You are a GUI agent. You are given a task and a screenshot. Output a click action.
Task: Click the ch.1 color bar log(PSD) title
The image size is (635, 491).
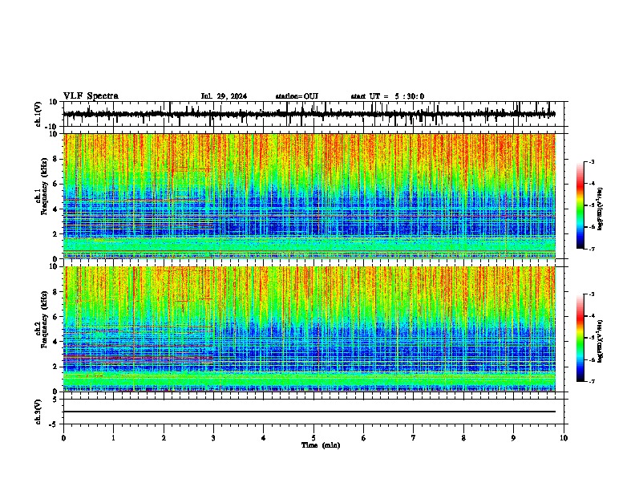coord(601,209)
